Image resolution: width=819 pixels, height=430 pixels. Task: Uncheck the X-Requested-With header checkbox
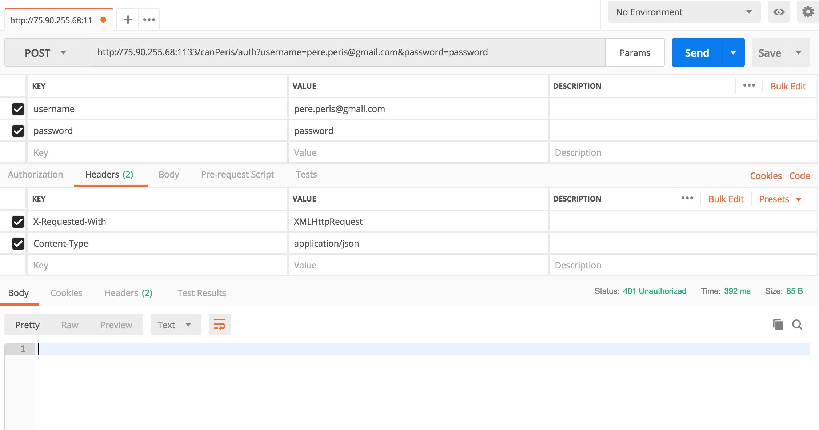coord(18,222)
